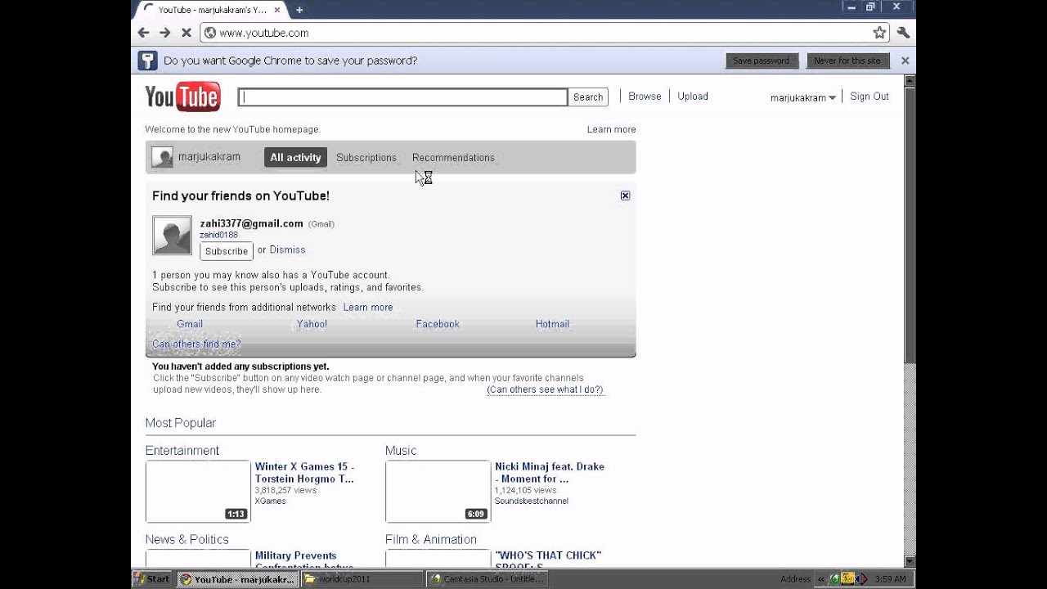Dismiss the friend suggestion
The height and width of the screenshot is (589, 1047).
click(287, 250)
